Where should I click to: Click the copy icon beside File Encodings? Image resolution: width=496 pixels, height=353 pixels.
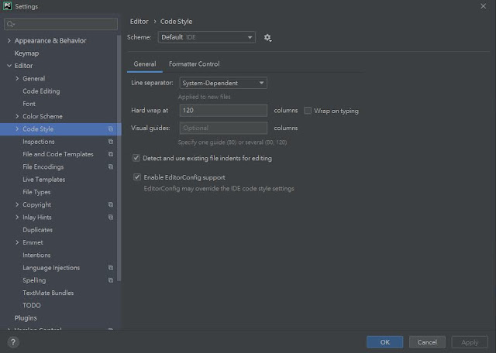[x=111, y=167]
